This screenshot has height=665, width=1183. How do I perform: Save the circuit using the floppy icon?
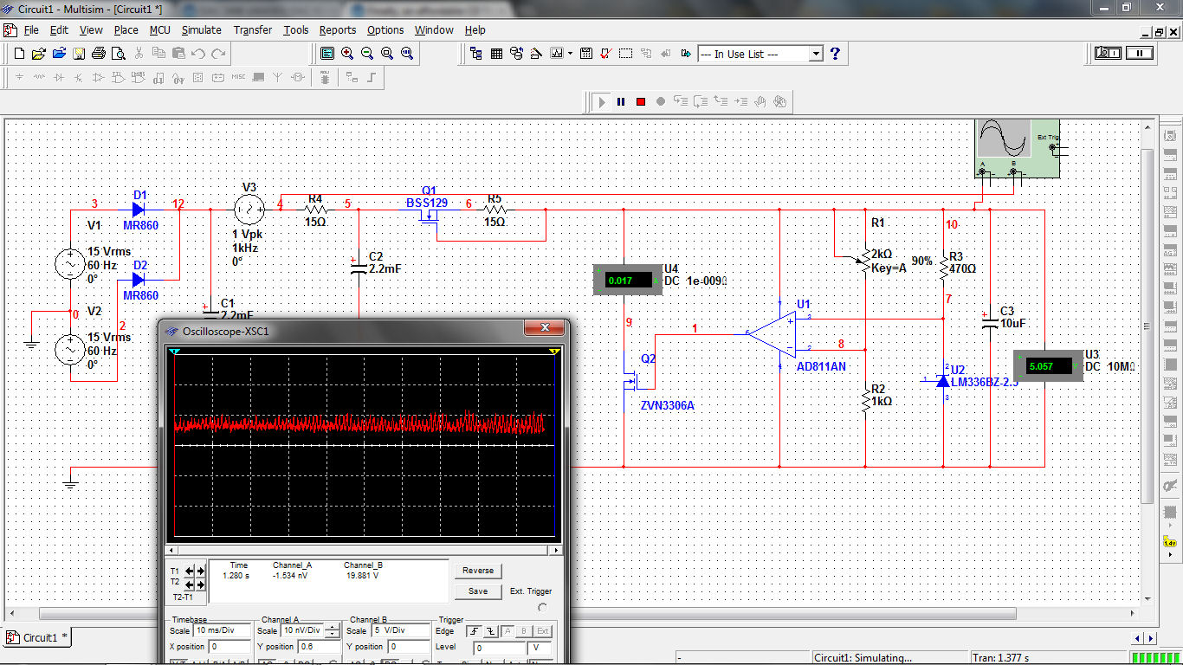coord(79,54)
